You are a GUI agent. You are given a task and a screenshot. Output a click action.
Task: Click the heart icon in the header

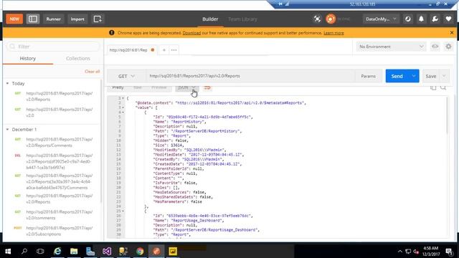coord(448,19)
